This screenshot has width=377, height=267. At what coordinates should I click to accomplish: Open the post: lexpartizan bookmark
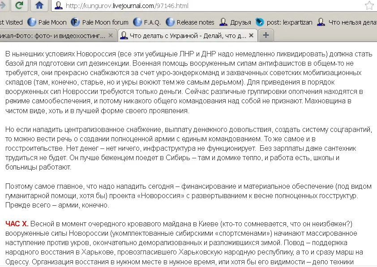pos(284,22)
